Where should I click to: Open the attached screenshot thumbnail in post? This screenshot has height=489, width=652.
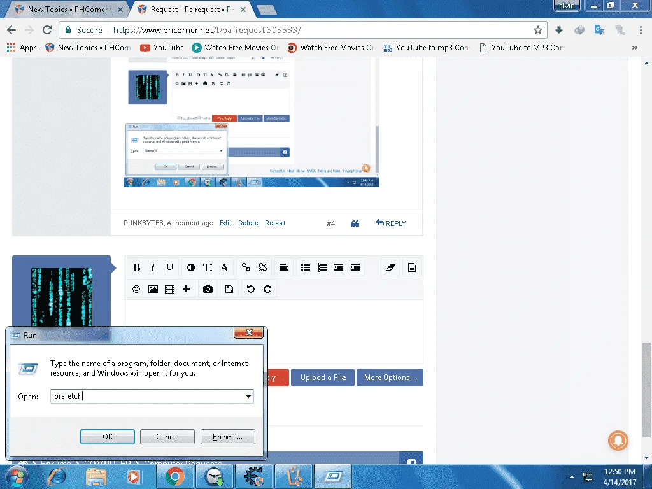point(251,123)
